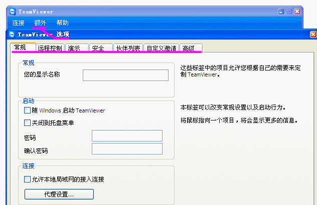
Task: Open the 伙伴列表 tab
Action: tap(128, 48)
